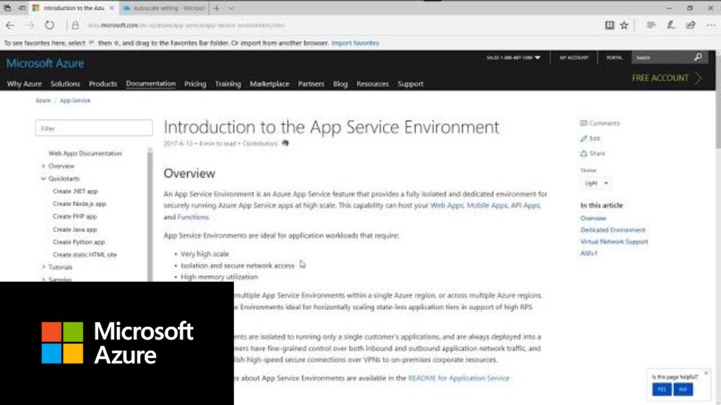
Task: Open the Marketplace menu item
Action: 269,84
